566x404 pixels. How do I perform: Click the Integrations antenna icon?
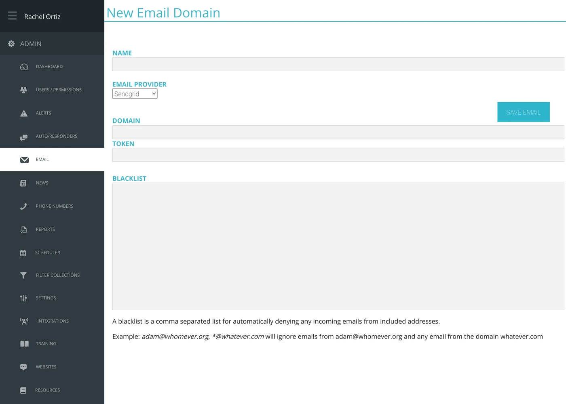pos(24,321)
